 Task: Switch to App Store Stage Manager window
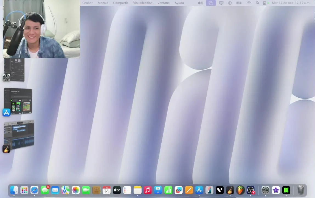tap(18, 102)
